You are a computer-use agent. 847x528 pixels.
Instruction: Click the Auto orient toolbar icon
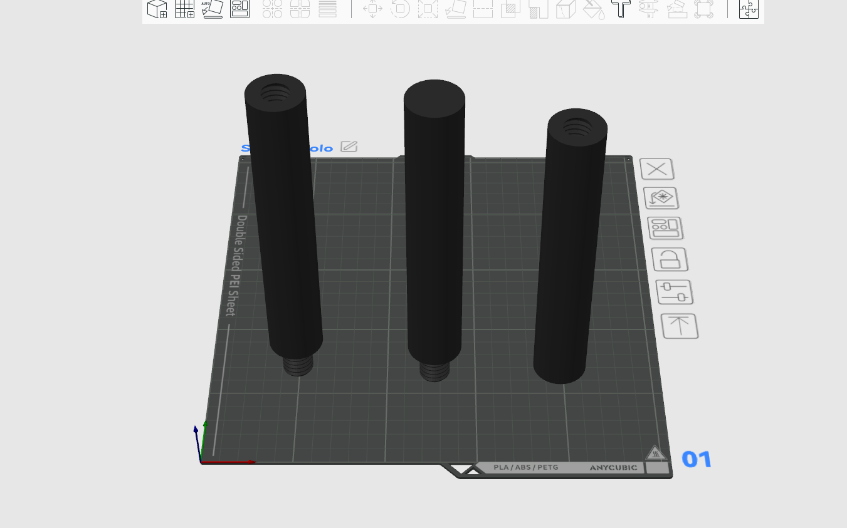pos(213,9)
